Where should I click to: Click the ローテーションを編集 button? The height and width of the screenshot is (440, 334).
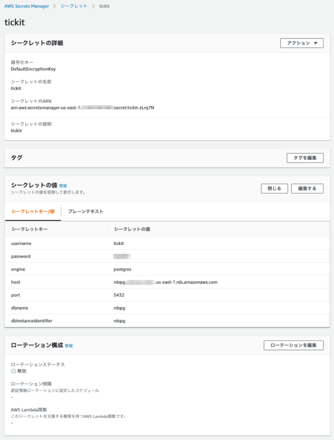click(x=293, y=345)
